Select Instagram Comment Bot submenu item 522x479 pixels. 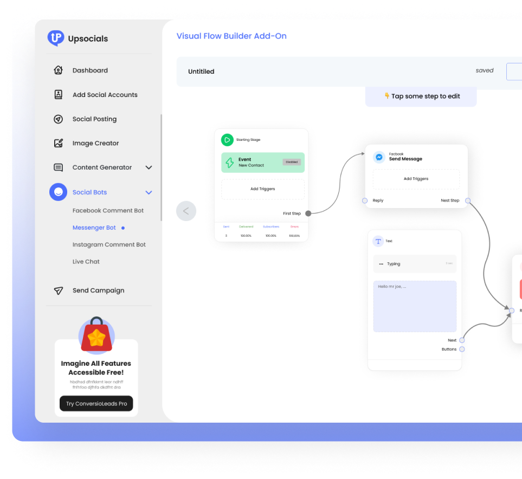[109, 245]
